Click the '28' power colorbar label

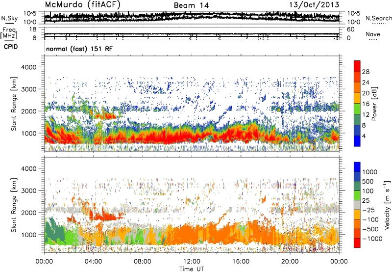pos(366,72)
